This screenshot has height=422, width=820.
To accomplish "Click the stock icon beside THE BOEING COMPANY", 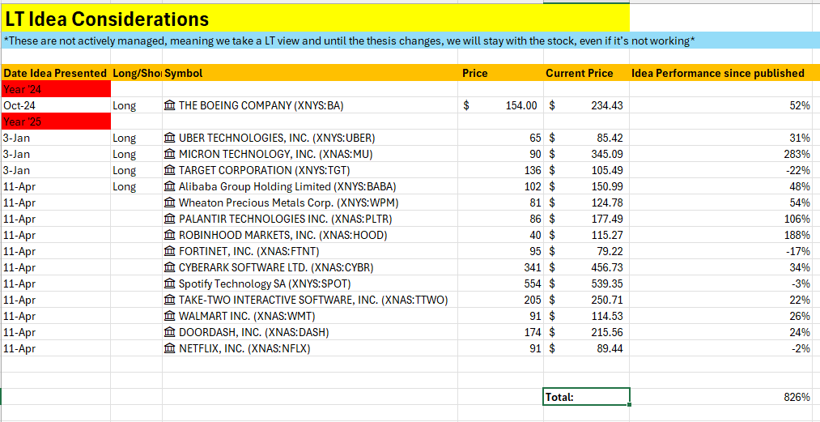I will (x=170, y=106).
